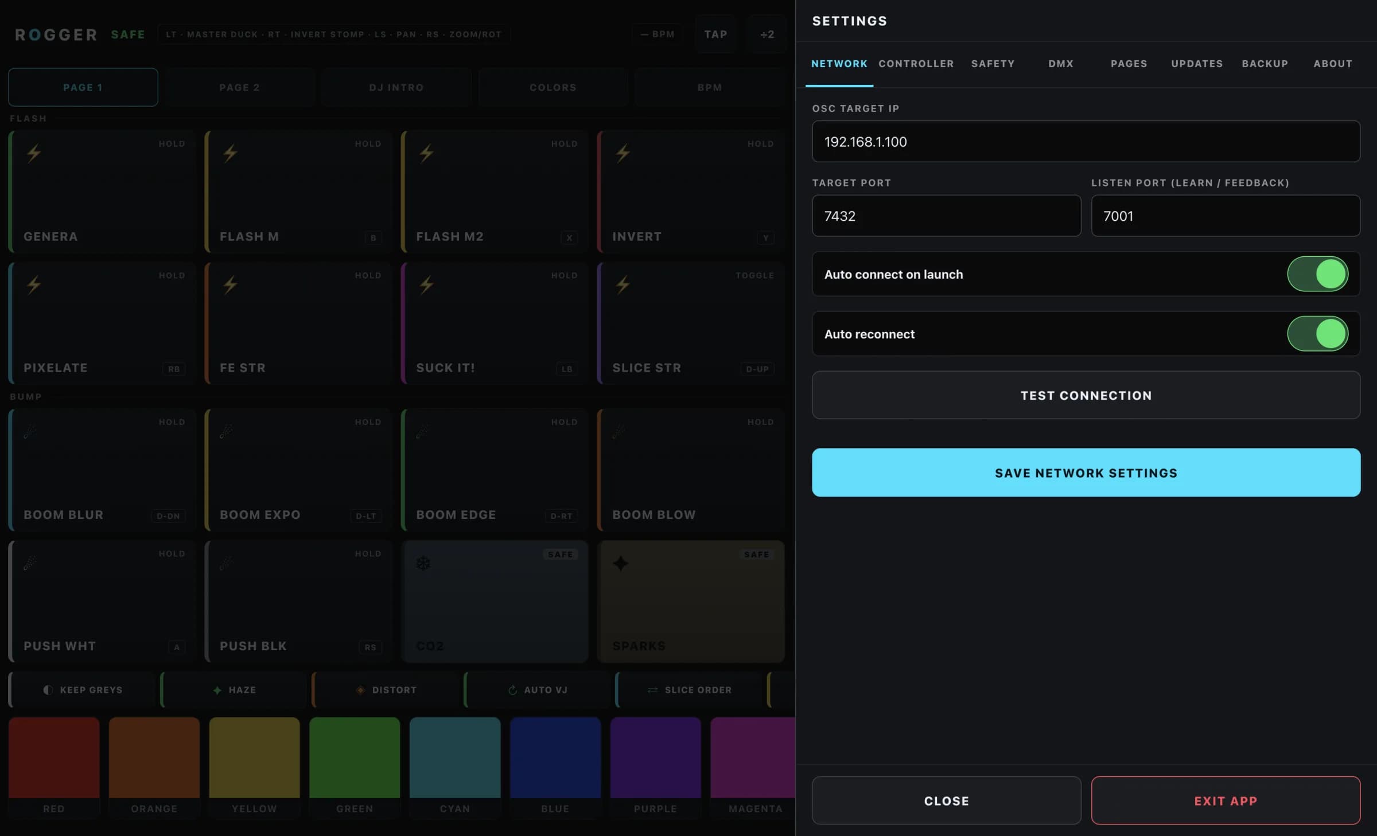The height and width of the screenshot is (836, 1377).
Task: Click the diamond icon beside DISTORT
Action: pyautogui.click(x=360, y=690)
